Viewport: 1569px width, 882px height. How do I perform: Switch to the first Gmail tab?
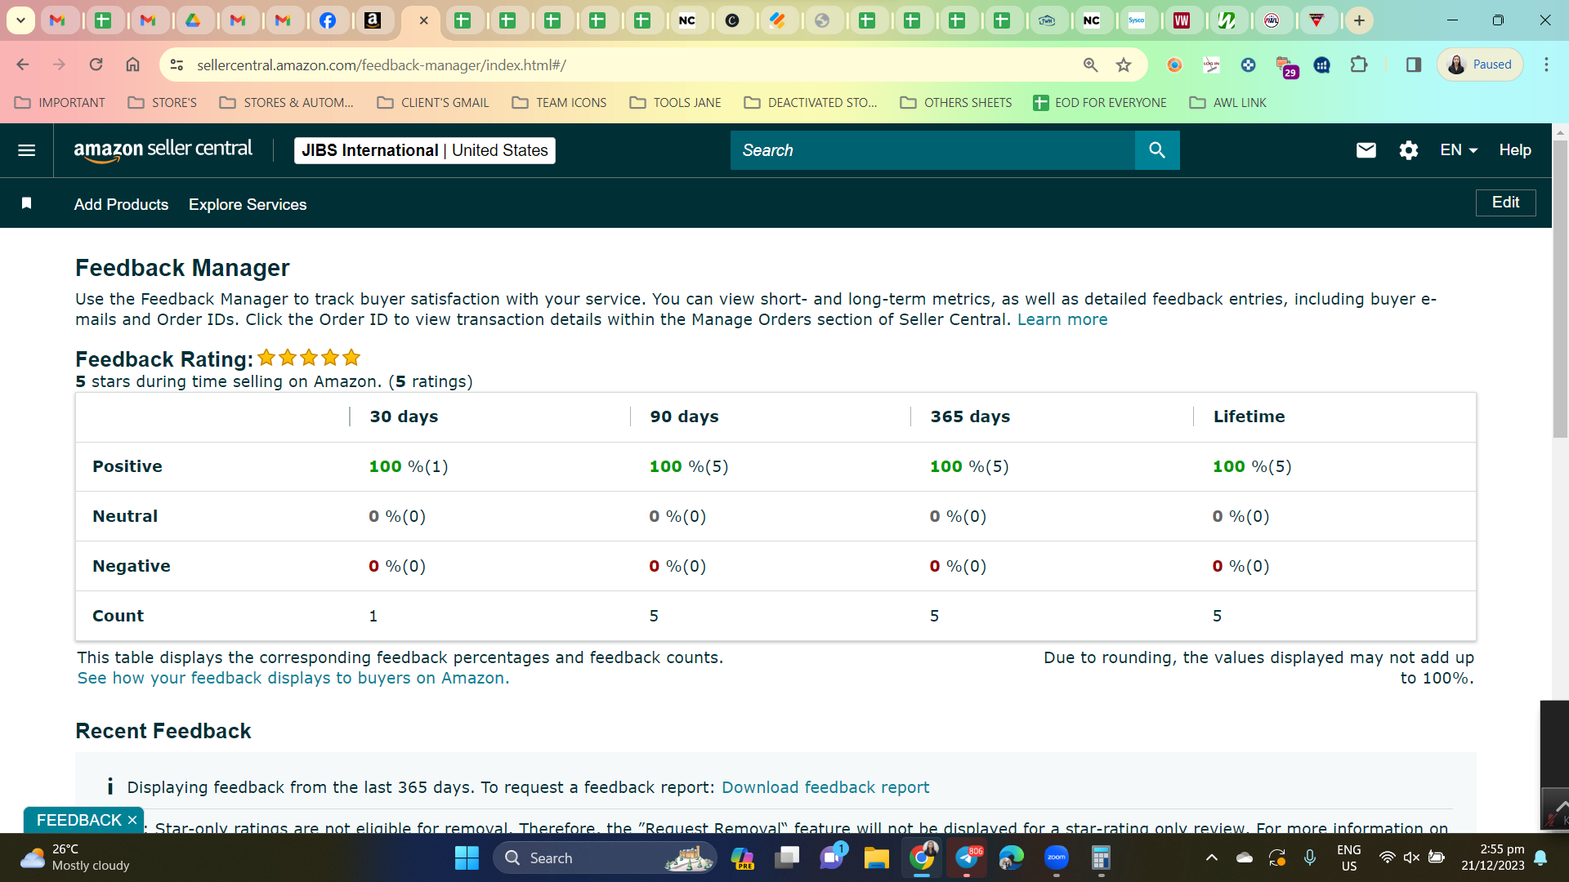[x=57, y=20]
